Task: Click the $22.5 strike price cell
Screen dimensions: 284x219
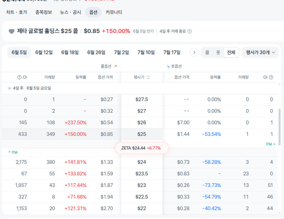Action: (141, 197)
